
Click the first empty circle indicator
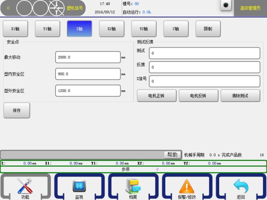(x=24, y=8)
